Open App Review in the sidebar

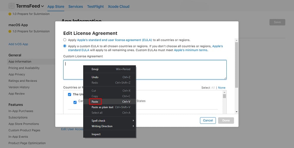click(x=16, y=93)
